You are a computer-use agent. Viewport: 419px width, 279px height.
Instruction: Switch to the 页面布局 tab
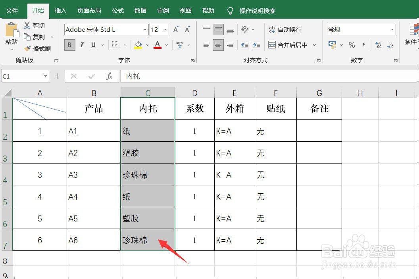pos(89,11)
